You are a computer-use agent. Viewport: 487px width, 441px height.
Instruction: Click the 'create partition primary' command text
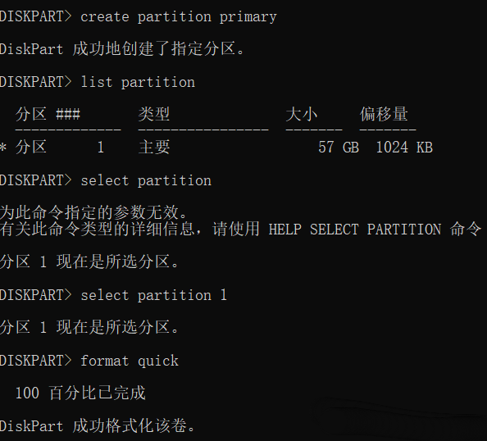tap(178, 16)
